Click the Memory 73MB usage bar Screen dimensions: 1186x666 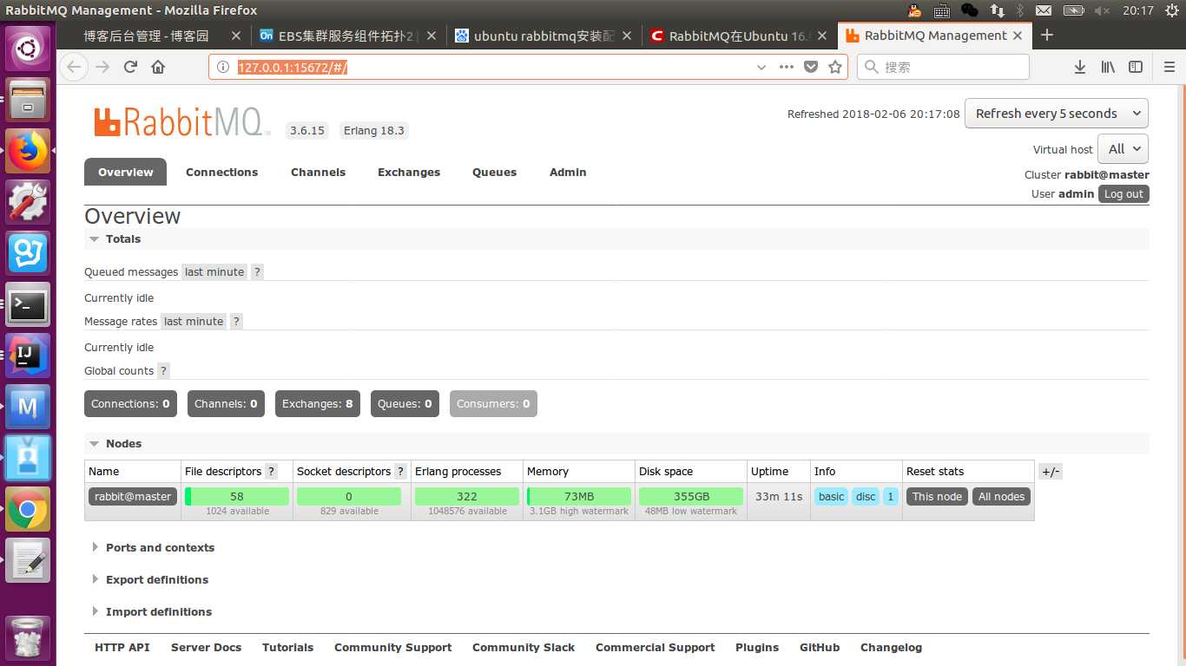[x=579, y=497]
